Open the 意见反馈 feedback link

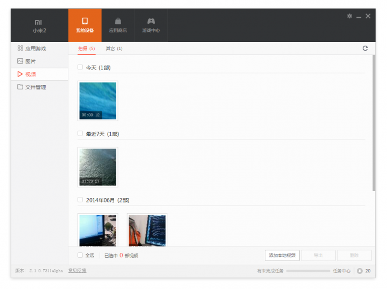(77, 271)
